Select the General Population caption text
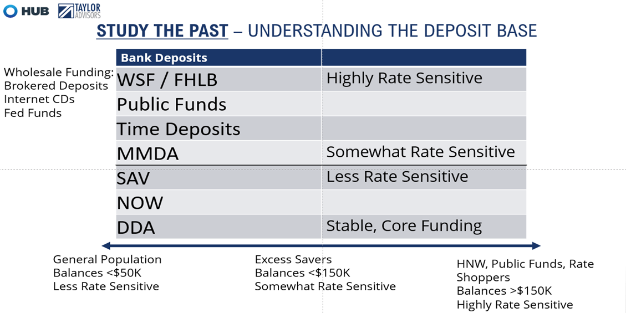The width and height of the screenshot is (626, 313). click(x=108, y=273)
